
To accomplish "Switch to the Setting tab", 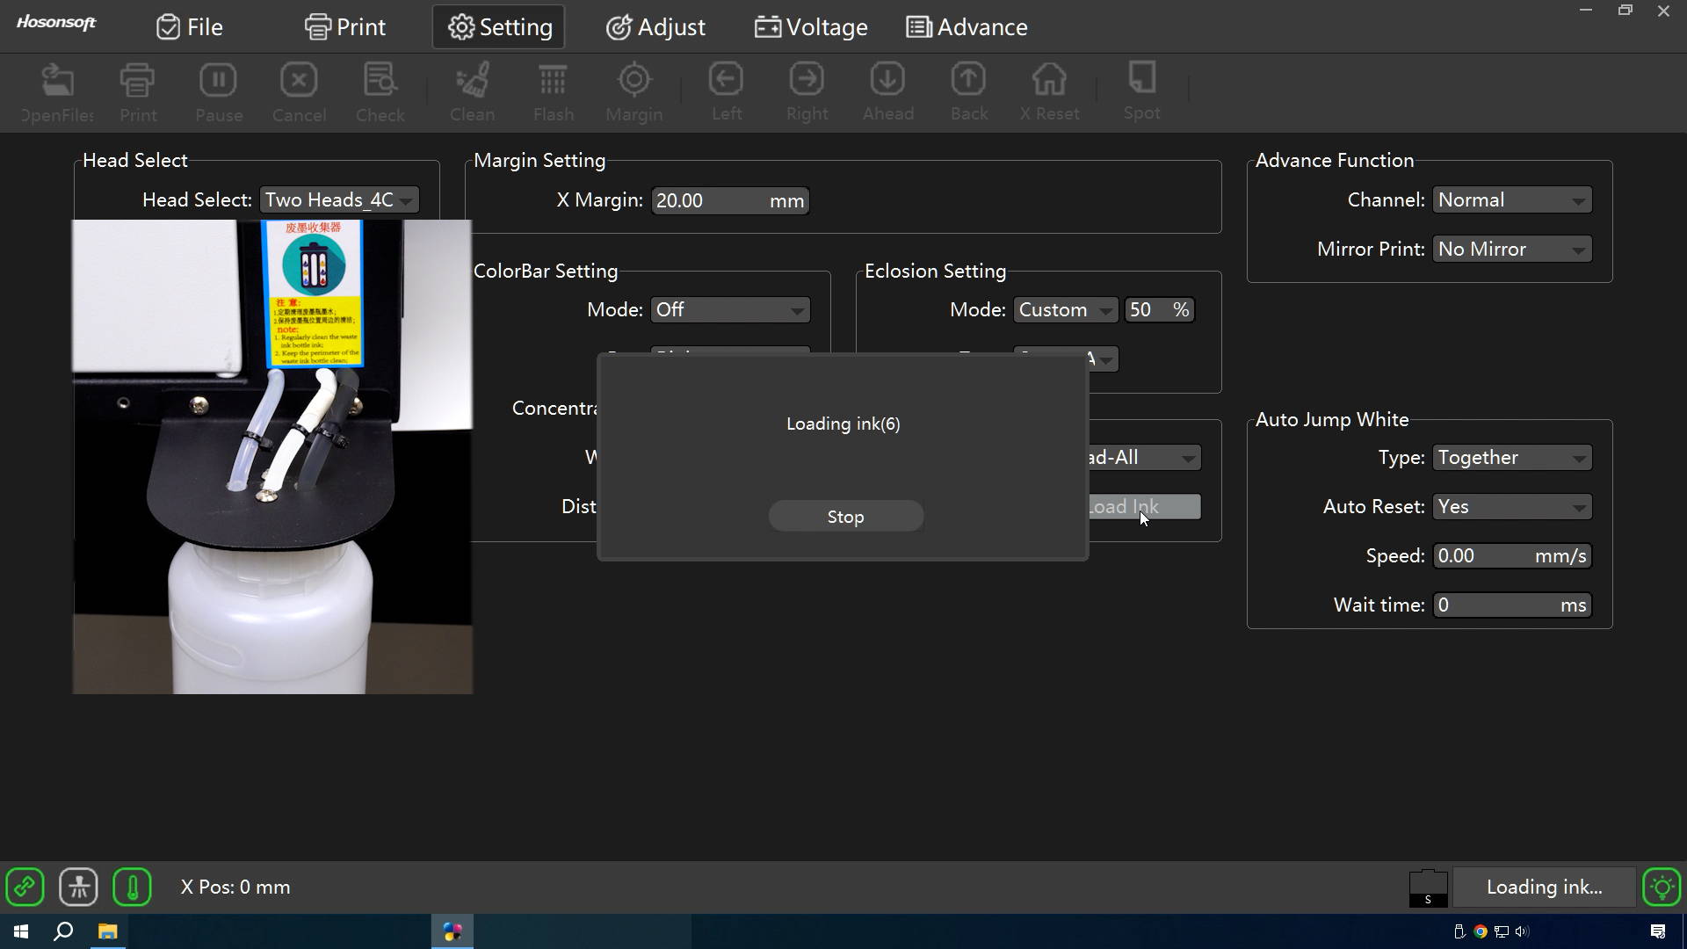I will (499, 27).
